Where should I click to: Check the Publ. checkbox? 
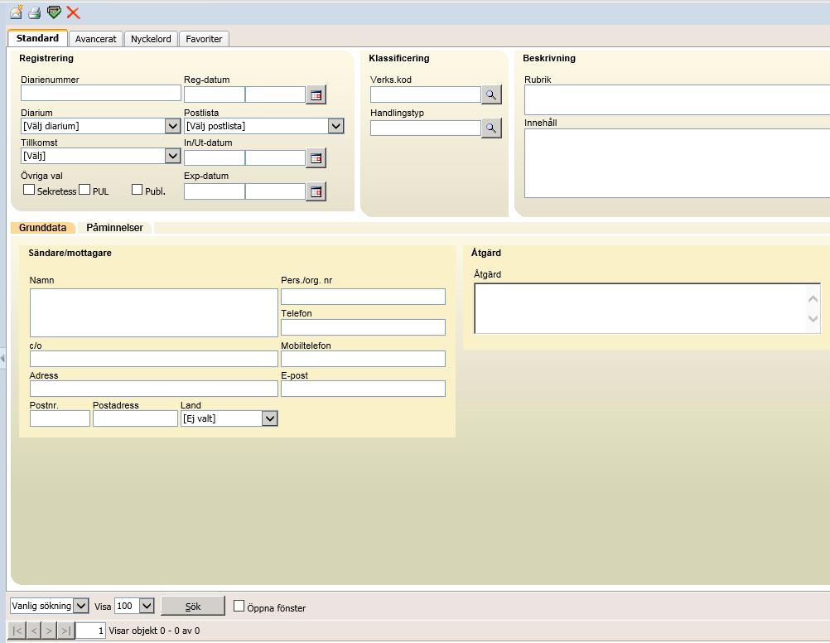click(138, 190)
